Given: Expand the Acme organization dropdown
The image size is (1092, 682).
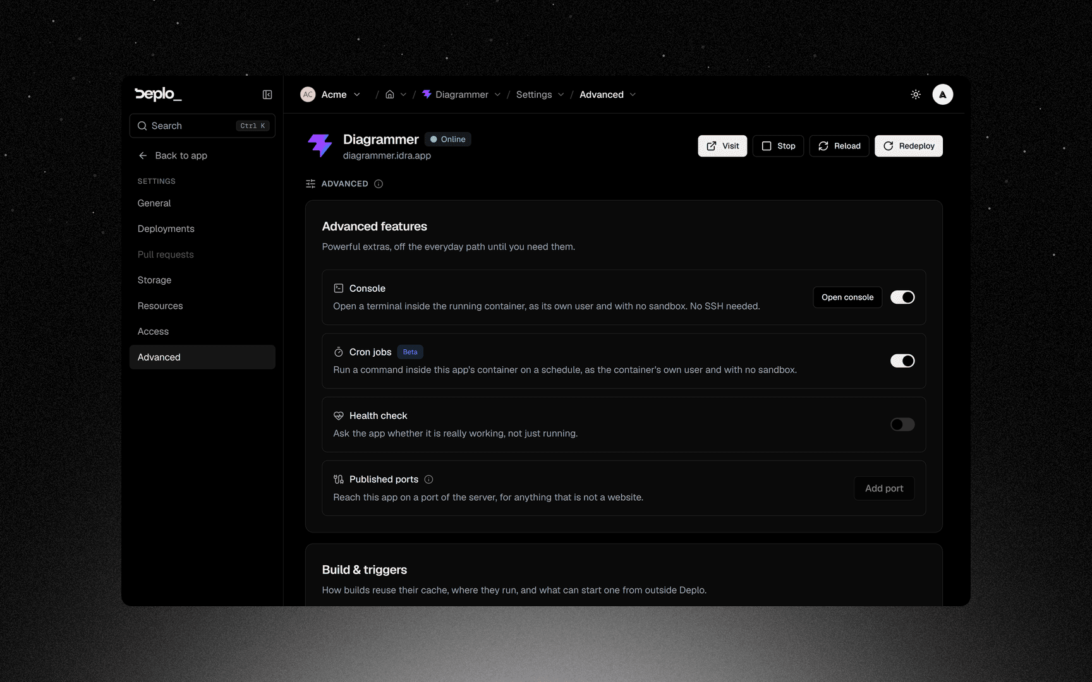Looking at the screenshot, I should click(357, 95).
